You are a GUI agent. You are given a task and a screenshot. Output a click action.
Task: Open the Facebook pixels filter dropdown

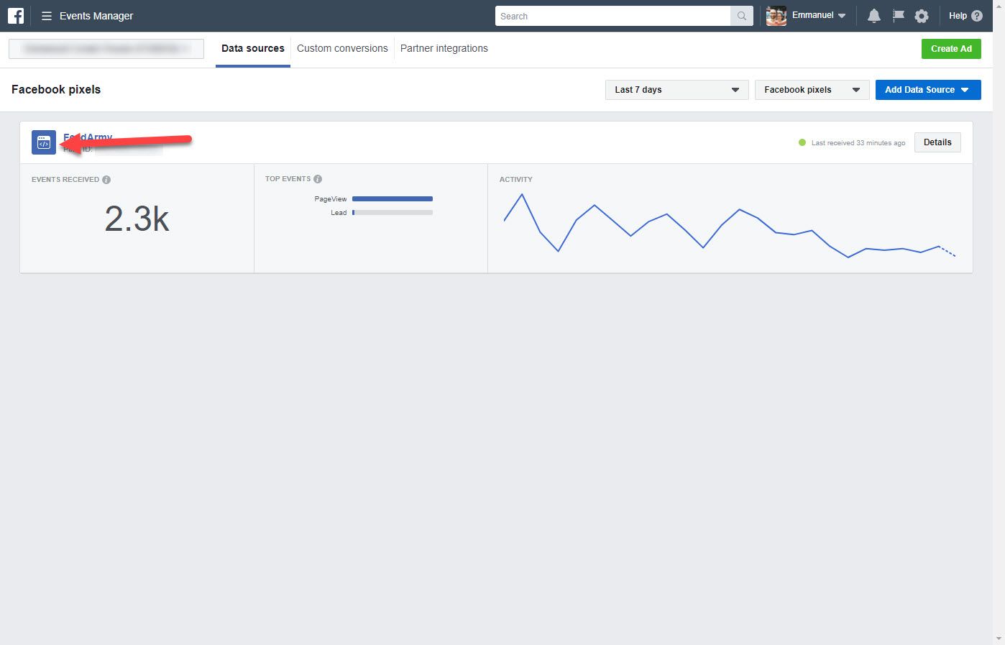(812, 89)
